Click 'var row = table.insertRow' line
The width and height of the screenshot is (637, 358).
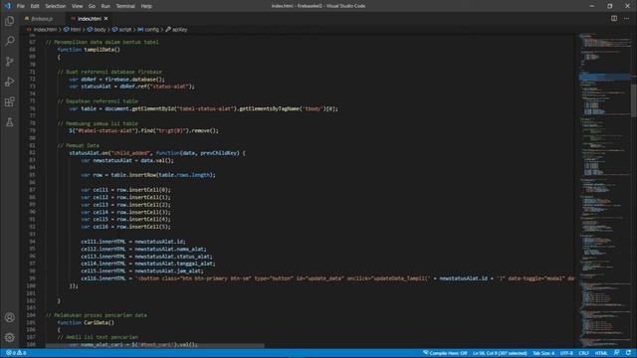(148, 175)
